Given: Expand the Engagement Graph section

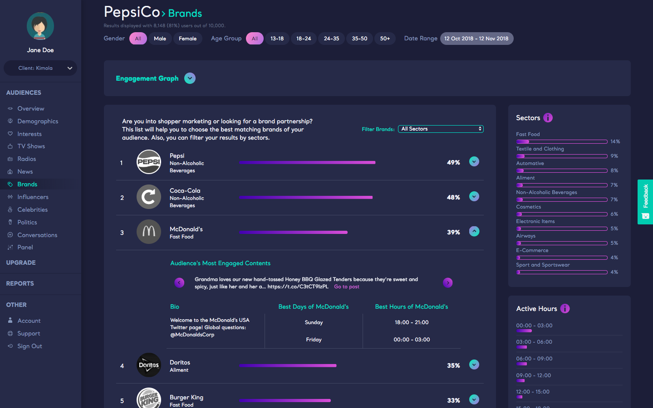Looking at the screenshot, I should (x=190, y=78).
